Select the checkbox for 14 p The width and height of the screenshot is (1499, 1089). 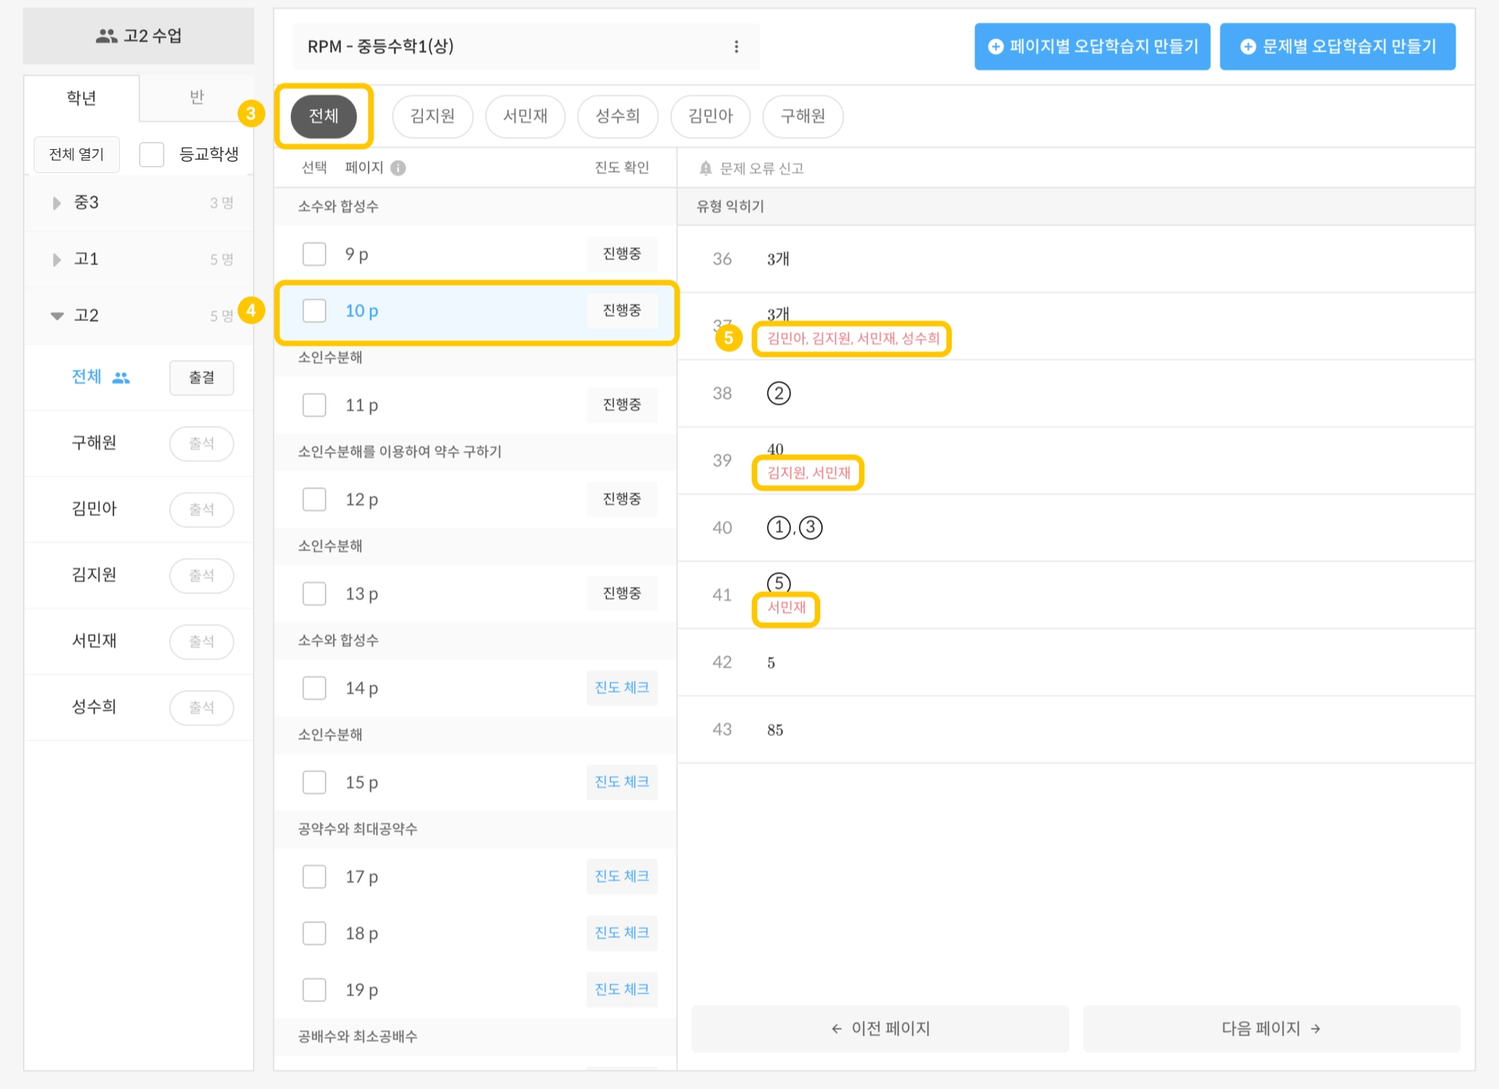(314, 687)
